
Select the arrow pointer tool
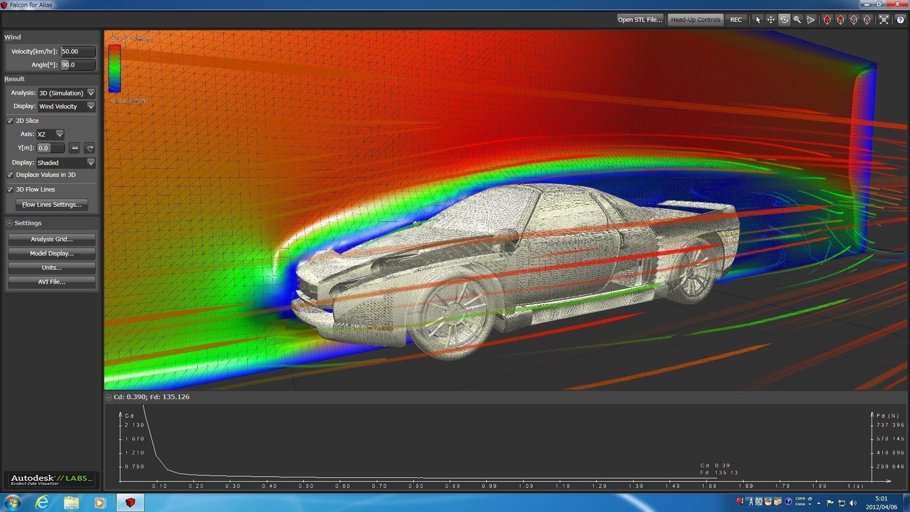(x=758, y=20)
